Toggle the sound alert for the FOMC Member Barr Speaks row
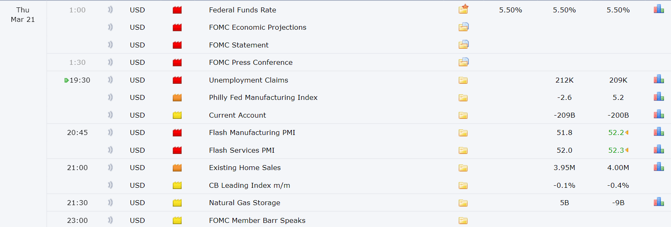 tap(110, 220)
